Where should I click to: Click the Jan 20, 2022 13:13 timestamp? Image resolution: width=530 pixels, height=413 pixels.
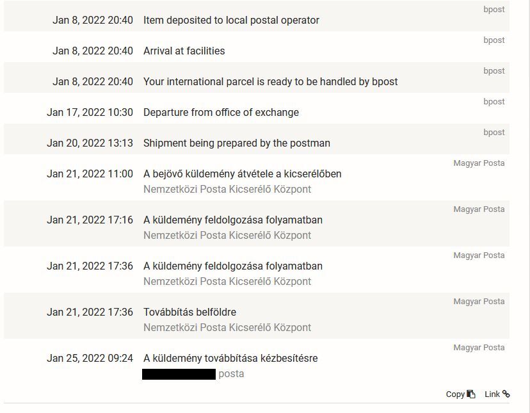pos(90,143)
